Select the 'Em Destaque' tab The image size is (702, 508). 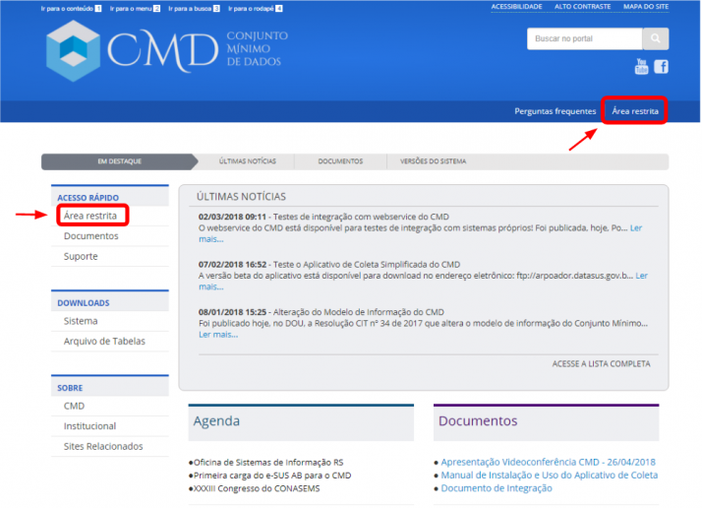pyautogui.click(x=119, y=161)
